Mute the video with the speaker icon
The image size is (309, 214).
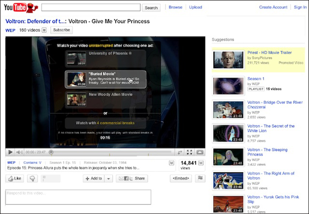(x=19, y=152)
